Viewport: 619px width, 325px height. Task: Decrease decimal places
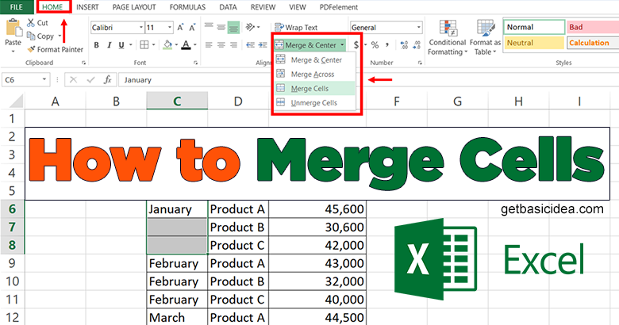point(417,45)
